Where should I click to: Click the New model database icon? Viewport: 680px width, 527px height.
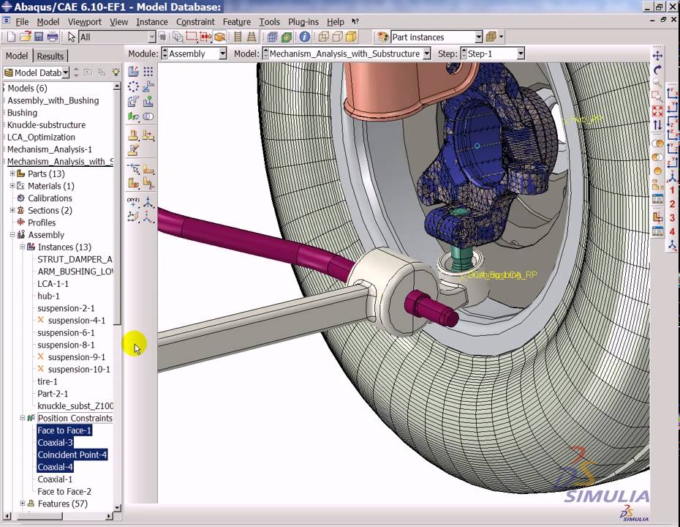[11, 37]
